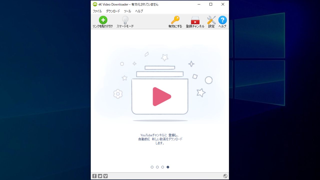Open the ヘルプ menu in menu bar
Image resolution: width=320 pixels, height=180 pixels.
(139, 11)
